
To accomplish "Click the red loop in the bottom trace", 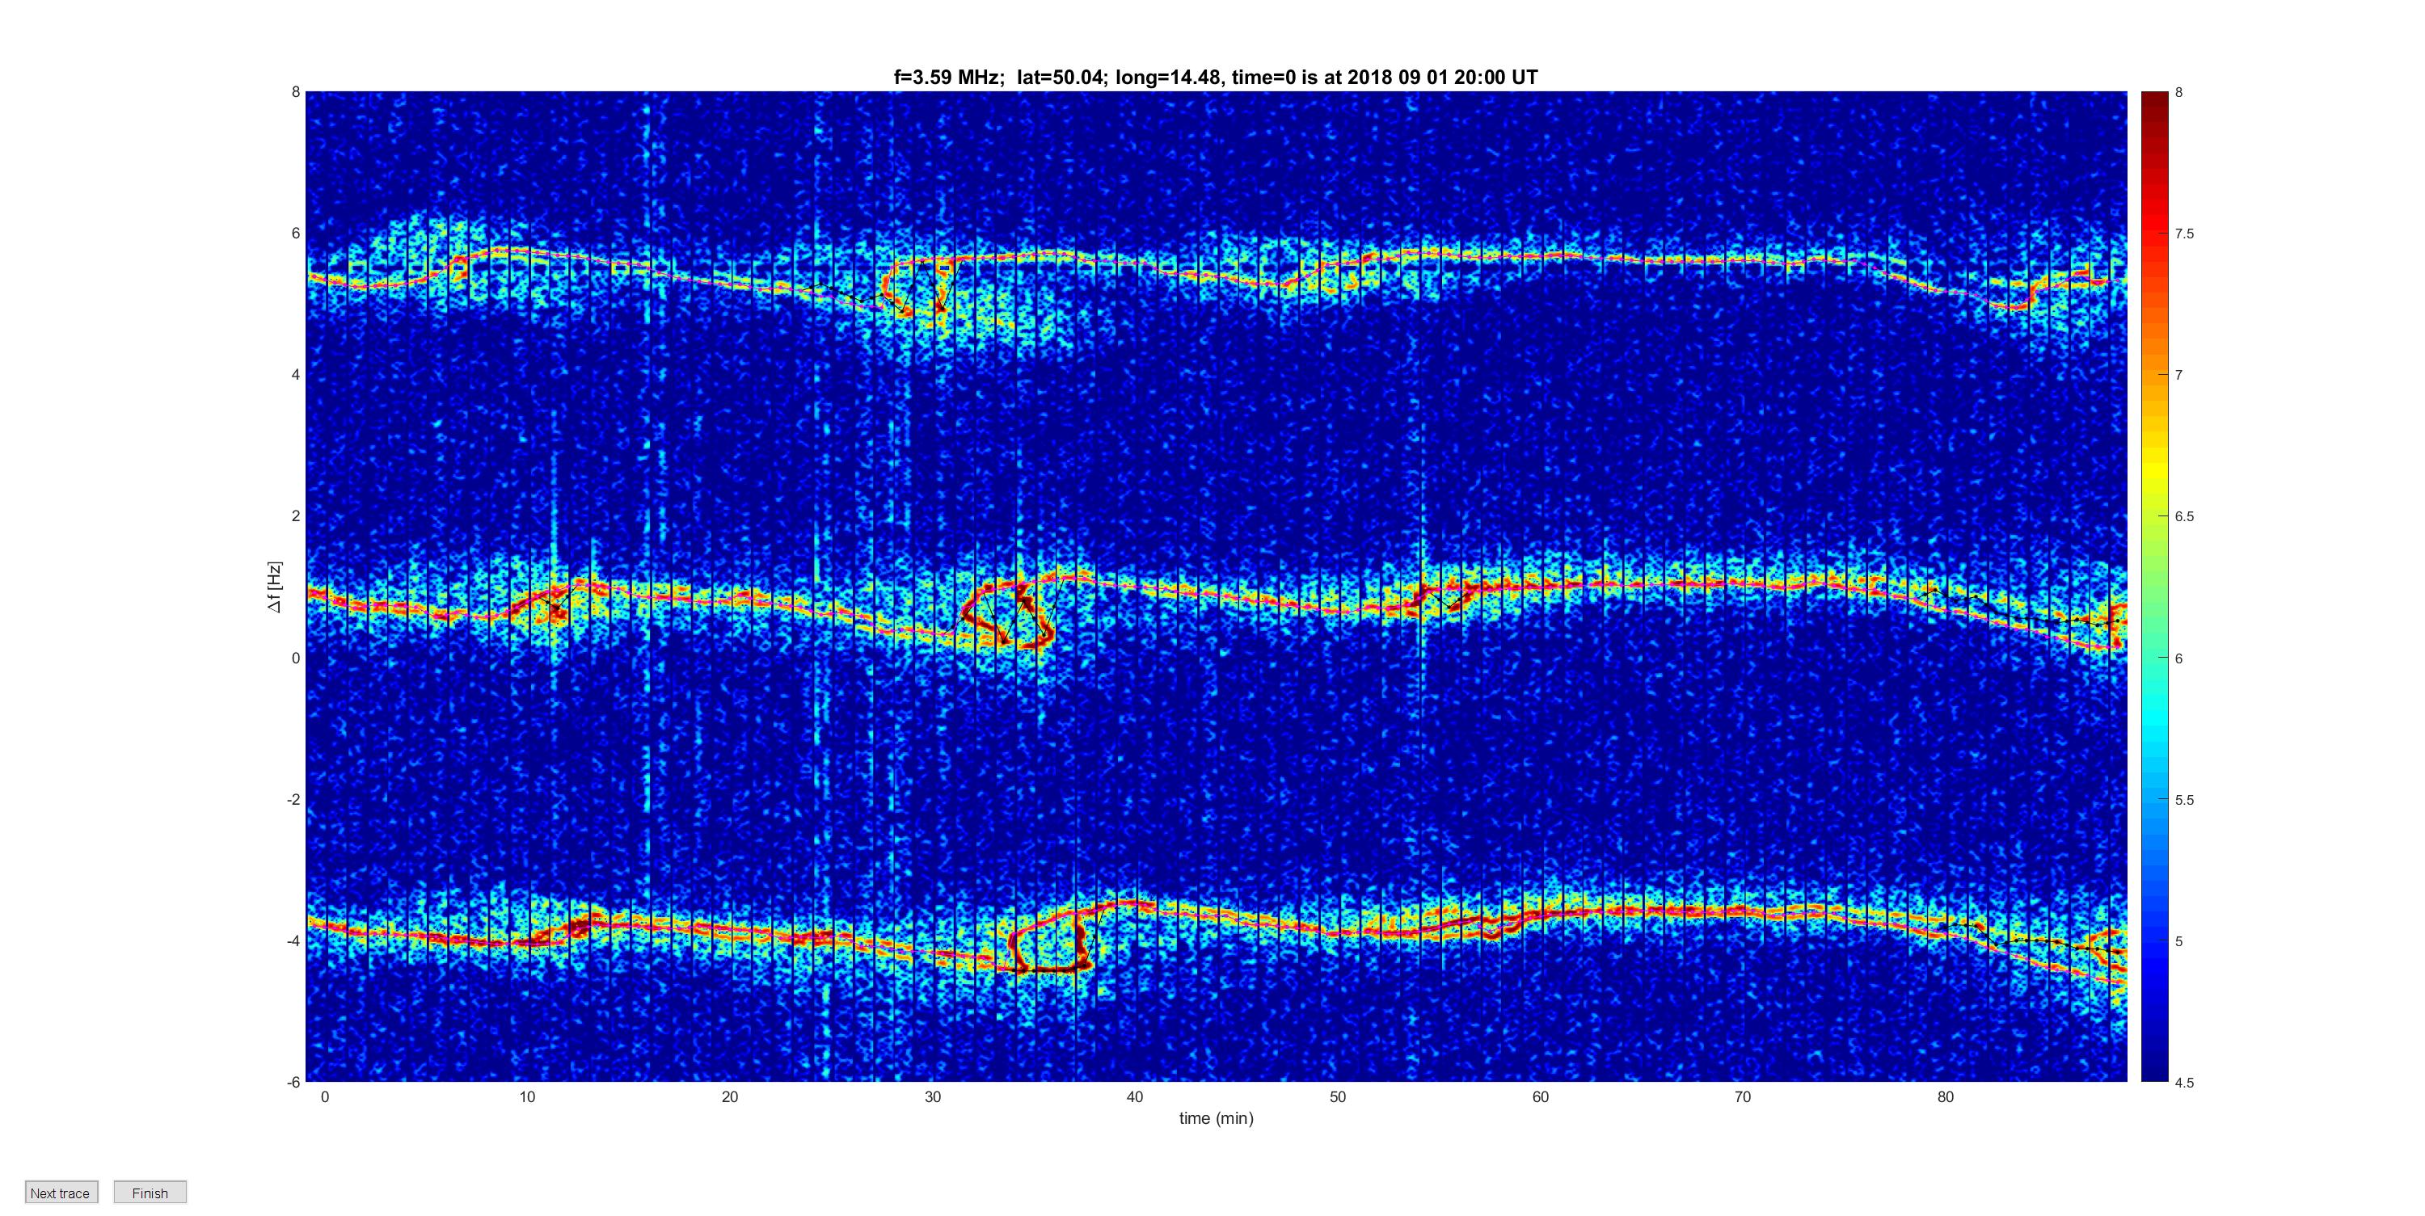I will tap(1052, 940).
